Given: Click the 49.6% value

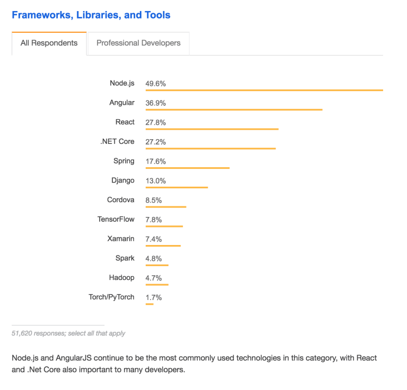Looking at the screenshot, I should pyautogui.click(x=156, y=84).
